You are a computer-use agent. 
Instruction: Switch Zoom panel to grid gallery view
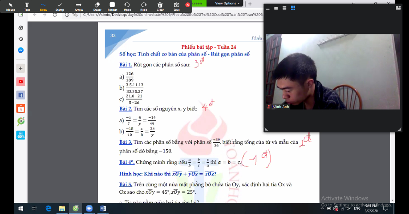click(293, 8)
